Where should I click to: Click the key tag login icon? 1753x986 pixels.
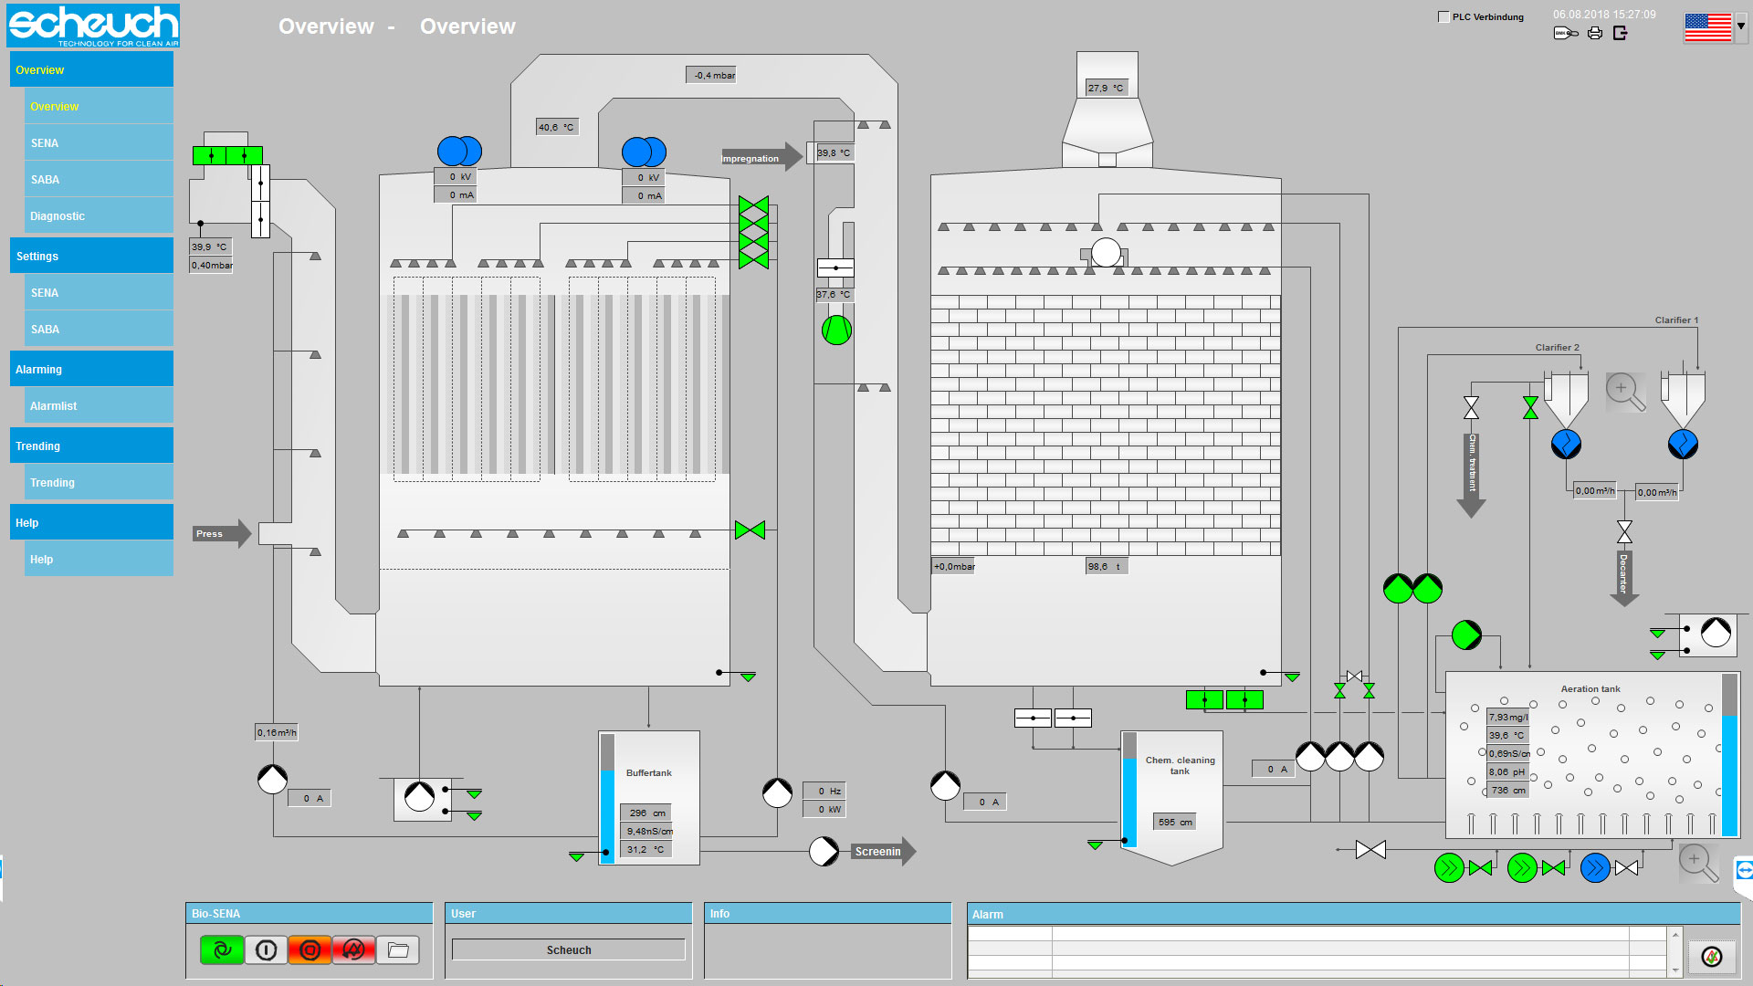tap(1566, 34)
